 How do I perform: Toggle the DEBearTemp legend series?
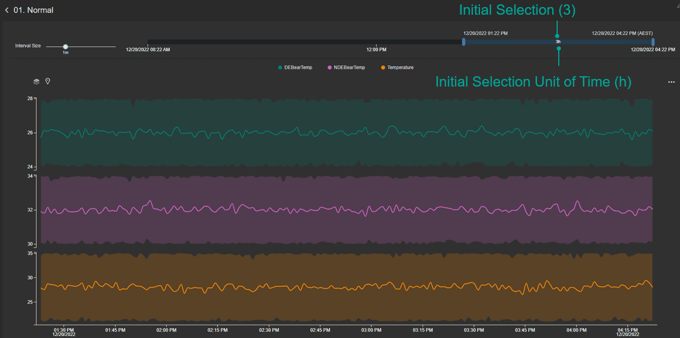(x=298, y=67)
